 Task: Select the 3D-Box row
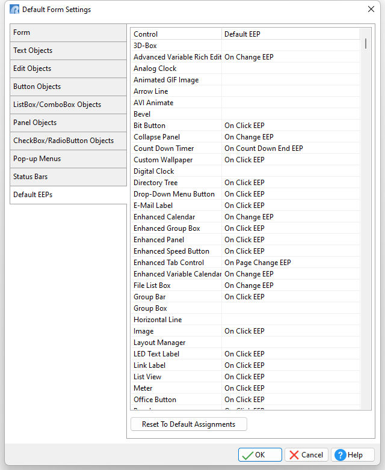point(245,46)
